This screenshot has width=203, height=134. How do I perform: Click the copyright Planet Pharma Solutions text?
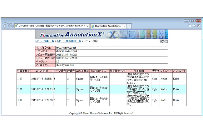(x=101, y=113)
